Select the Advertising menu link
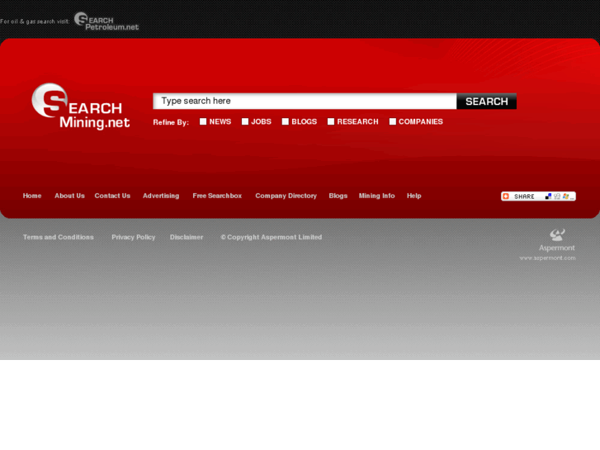This screenshot has width=600, height=450. tap(161, 196)
